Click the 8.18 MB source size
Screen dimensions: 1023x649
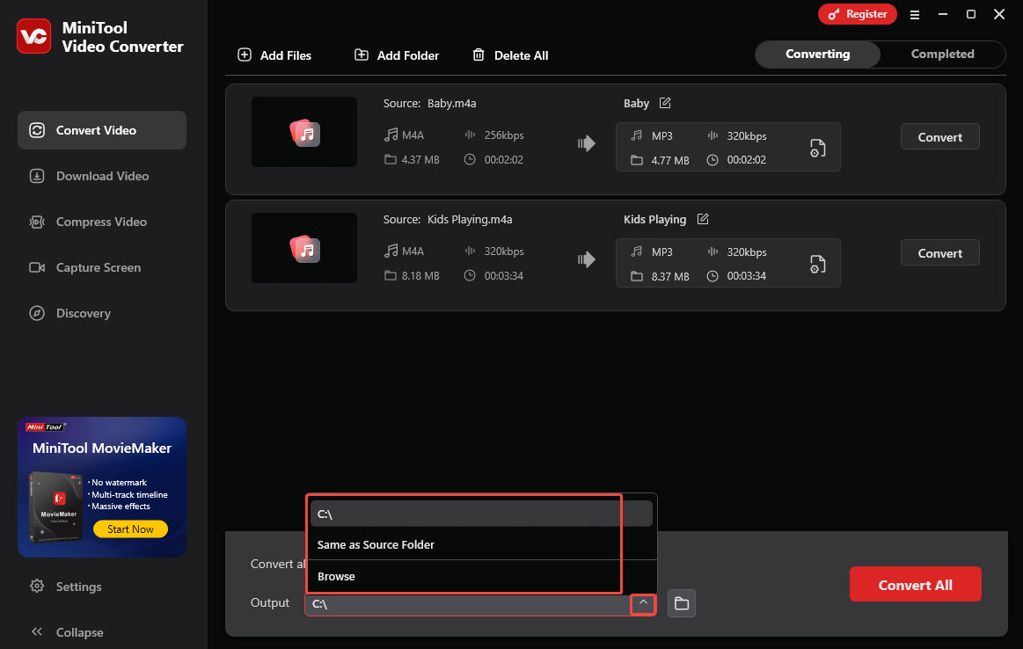click(420, 276)
